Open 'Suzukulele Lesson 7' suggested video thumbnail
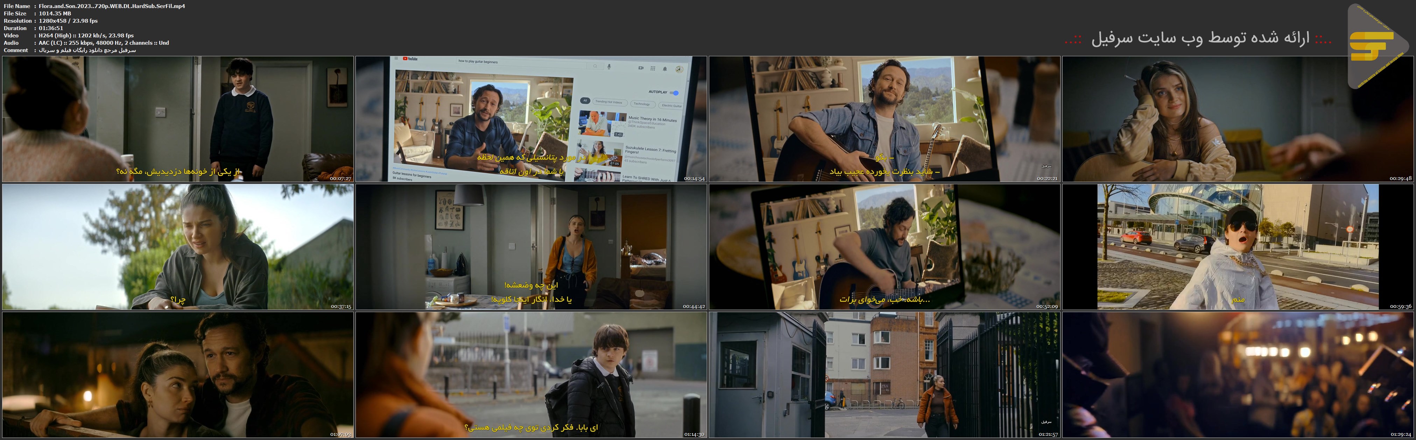 click(x=599, y=154)
